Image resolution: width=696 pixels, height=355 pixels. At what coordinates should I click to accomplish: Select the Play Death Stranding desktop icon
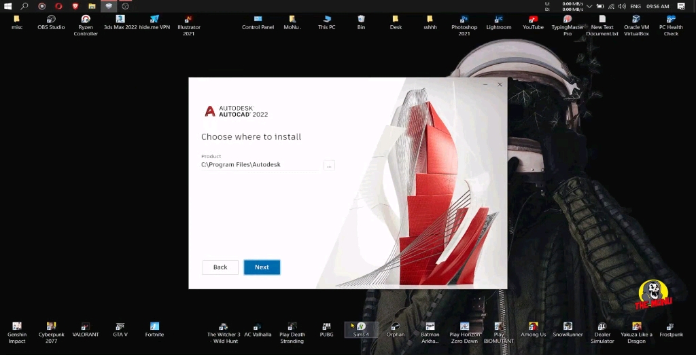coord(292,333)
